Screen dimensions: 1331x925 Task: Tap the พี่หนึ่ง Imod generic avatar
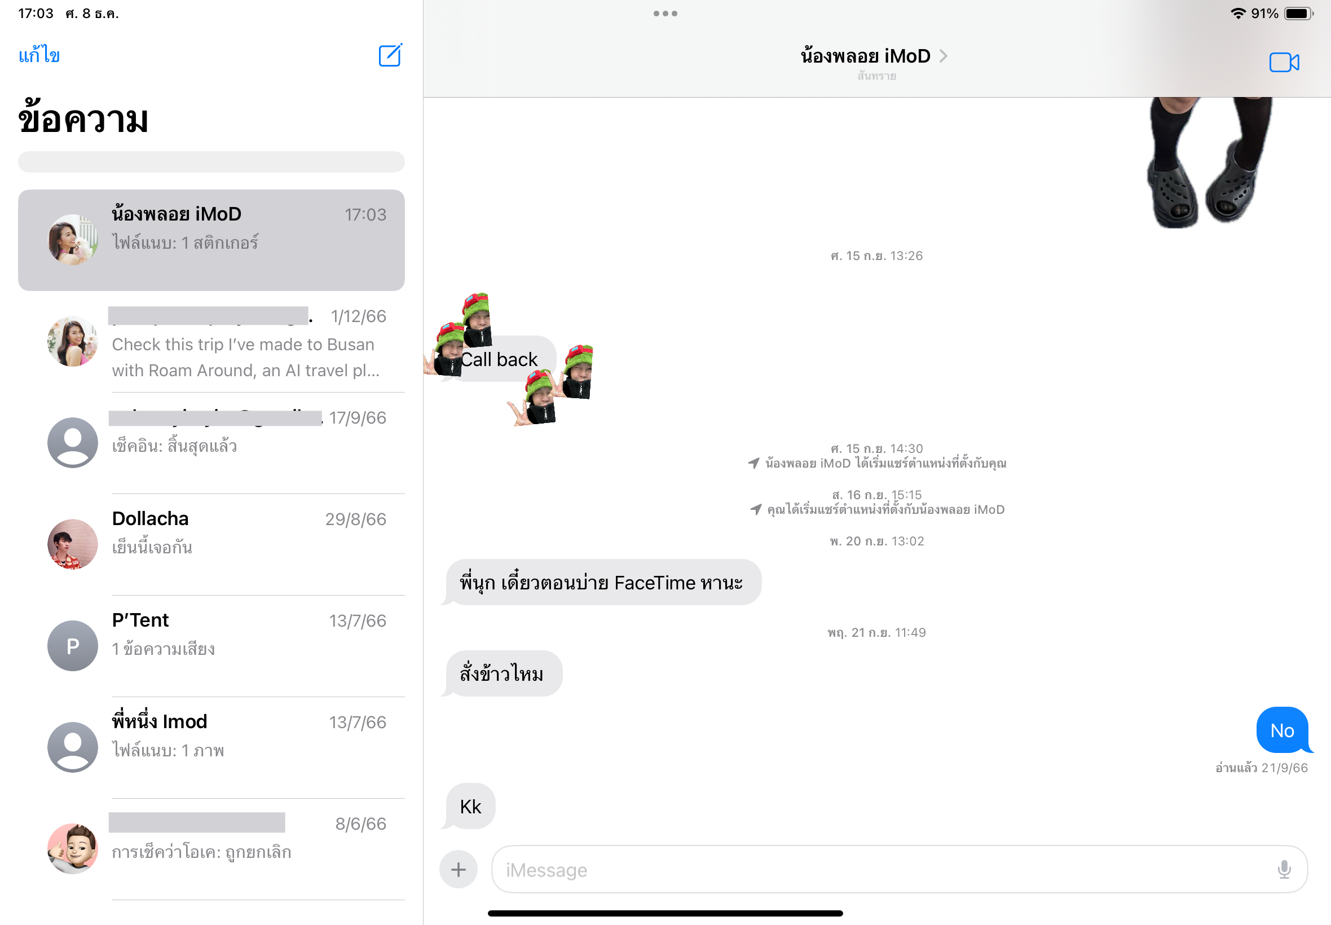pos(72,747)
